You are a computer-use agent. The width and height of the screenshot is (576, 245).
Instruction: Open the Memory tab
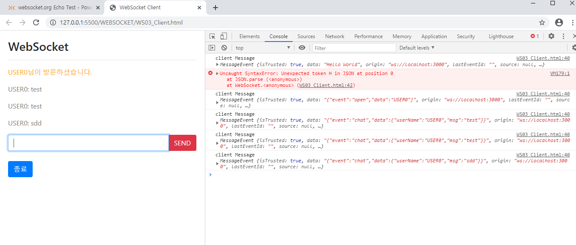point(402,36)
